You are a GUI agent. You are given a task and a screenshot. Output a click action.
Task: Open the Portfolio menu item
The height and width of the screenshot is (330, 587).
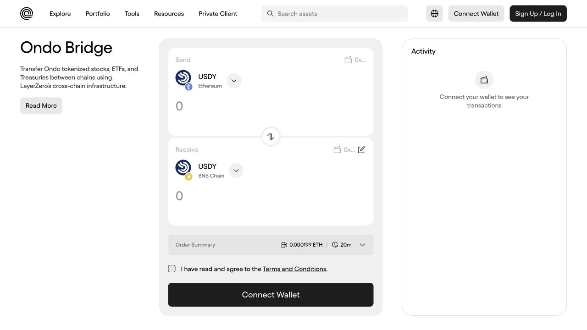pyautogui.click(x=98, y=14)
